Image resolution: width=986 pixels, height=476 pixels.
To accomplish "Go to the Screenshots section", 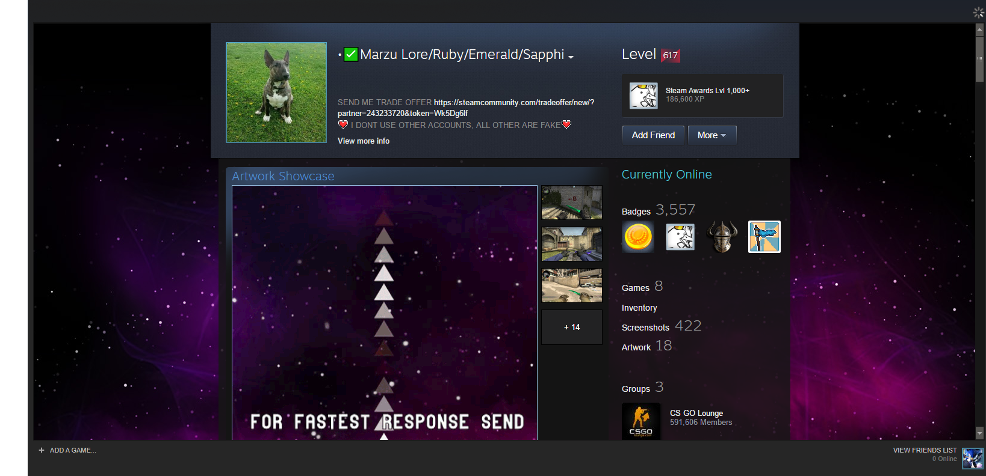I will tap(645, 328).
